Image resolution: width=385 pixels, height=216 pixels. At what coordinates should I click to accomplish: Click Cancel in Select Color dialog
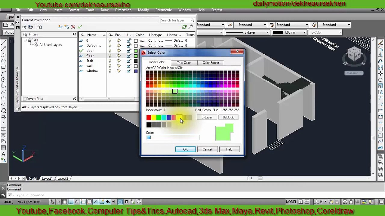point(207,149)
